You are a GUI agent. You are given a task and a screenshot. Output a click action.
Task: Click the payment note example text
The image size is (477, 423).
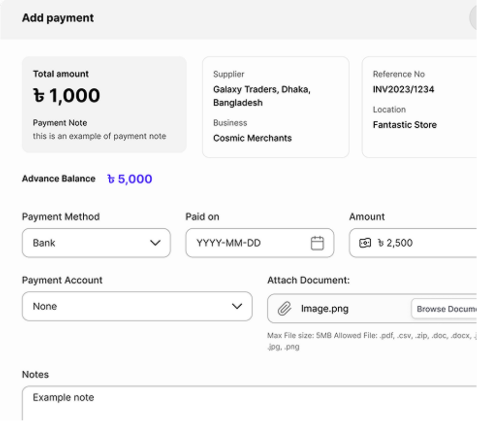pos(99,136)
